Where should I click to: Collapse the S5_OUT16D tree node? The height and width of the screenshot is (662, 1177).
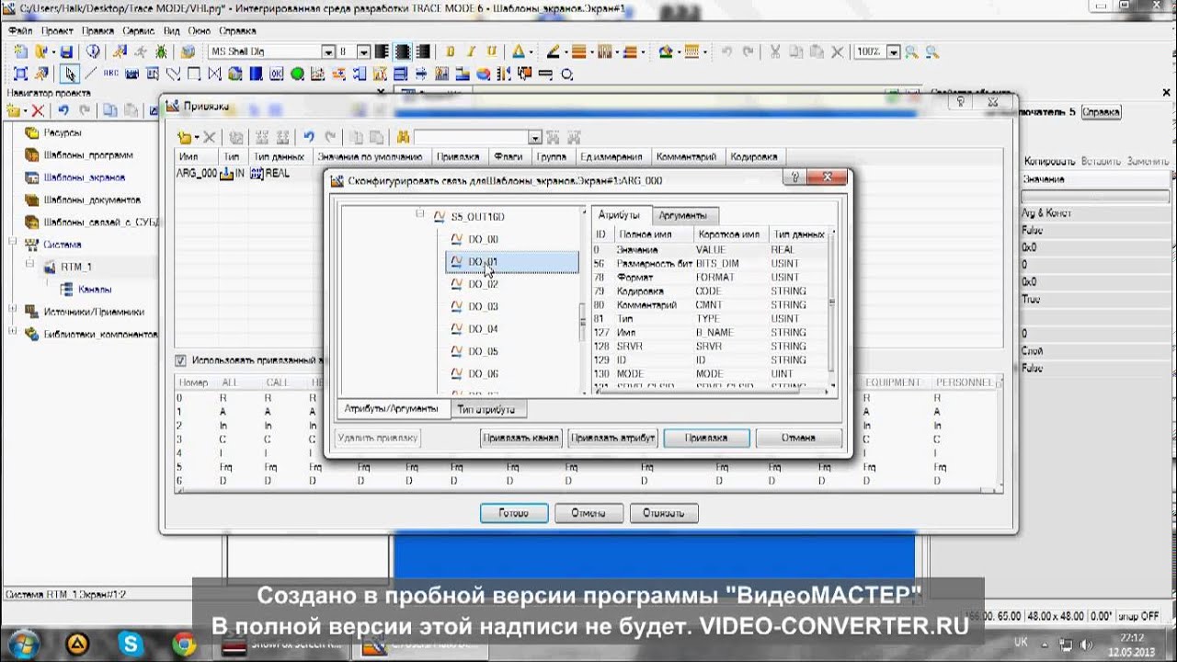[419, 215]
